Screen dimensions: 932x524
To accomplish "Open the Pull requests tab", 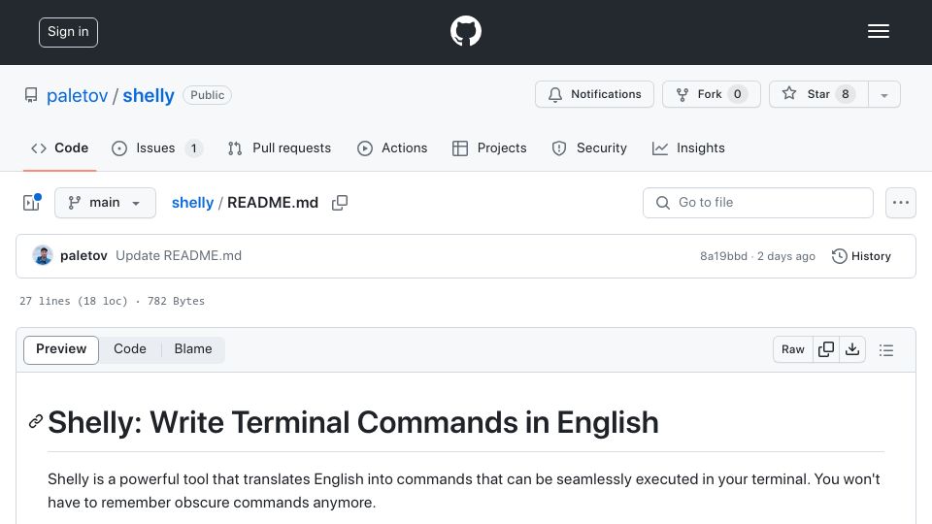I will pos(280,147).
